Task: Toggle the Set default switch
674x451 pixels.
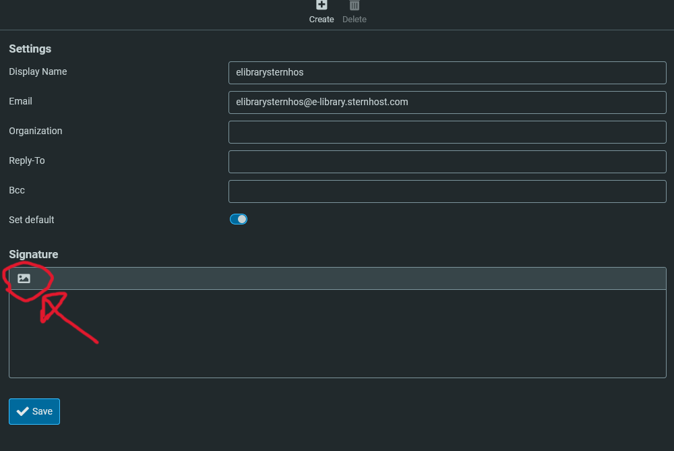Action: [239, 219]
